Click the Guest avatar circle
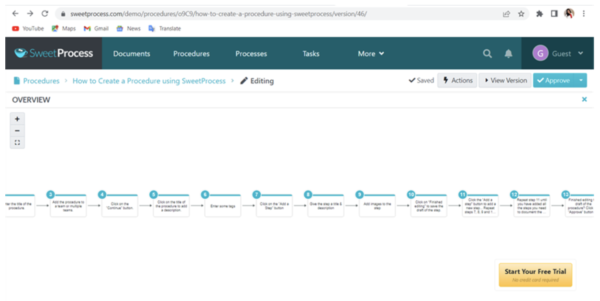The height and width of the screenshot is (301, 600). (540, 53)
